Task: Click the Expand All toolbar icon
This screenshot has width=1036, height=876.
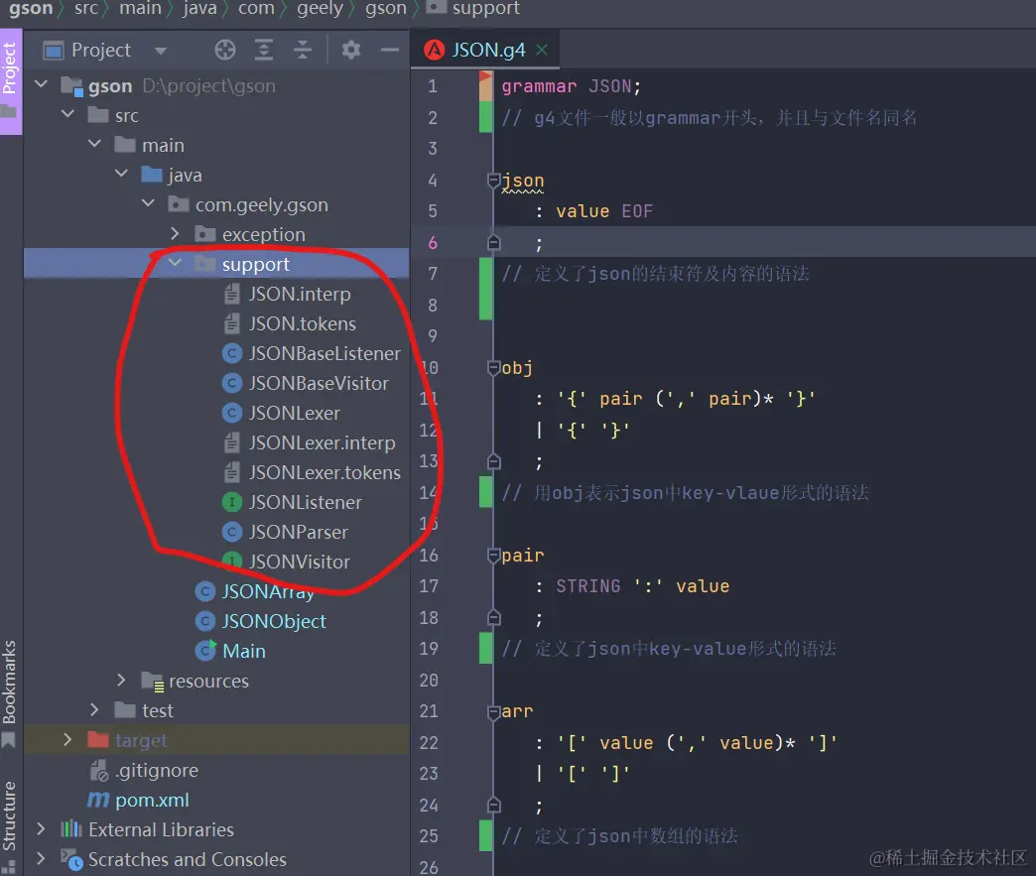Action: click(x=264, y=50)
